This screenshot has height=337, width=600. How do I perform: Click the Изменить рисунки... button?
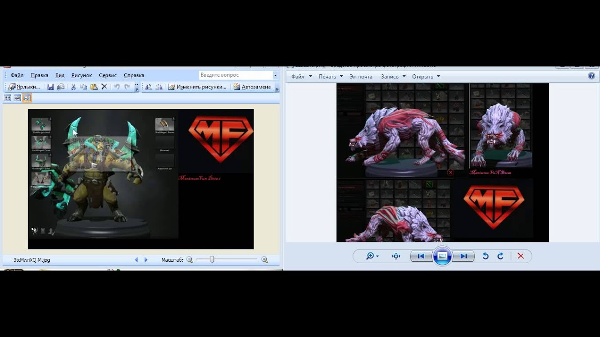[197, 87]
